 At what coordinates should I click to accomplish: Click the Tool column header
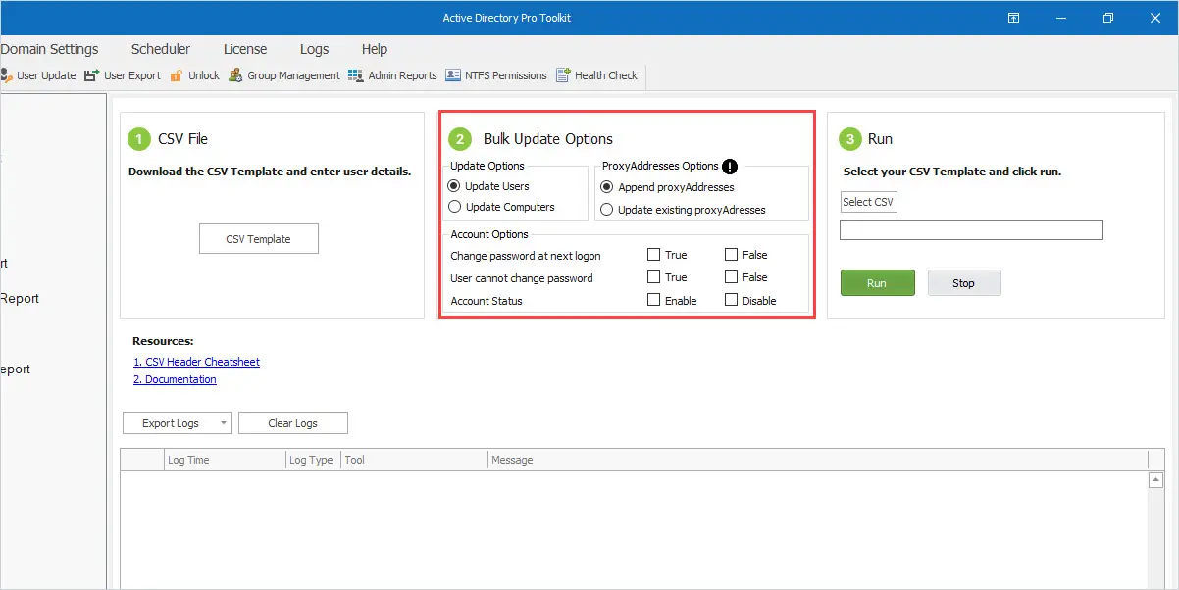pos(413,460)
